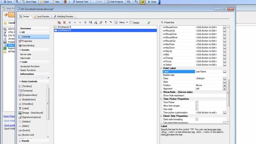The image size is (256, 144).
Task: Click the move to bottom double-chevron icon
Action: coord(85,22)
